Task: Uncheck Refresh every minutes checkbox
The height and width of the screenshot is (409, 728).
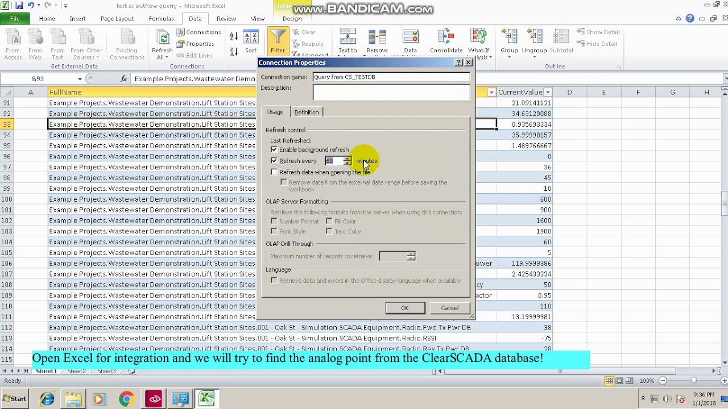Action: (x=274, y=161)
